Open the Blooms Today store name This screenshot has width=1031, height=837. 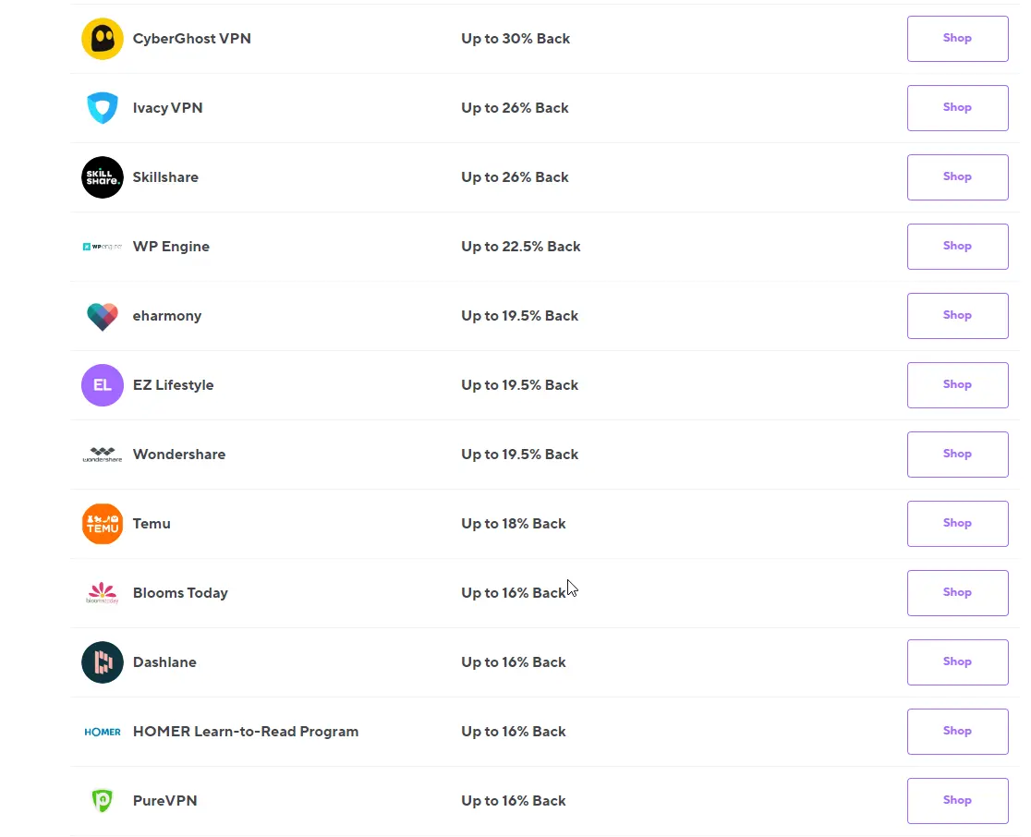click(180, 593)
